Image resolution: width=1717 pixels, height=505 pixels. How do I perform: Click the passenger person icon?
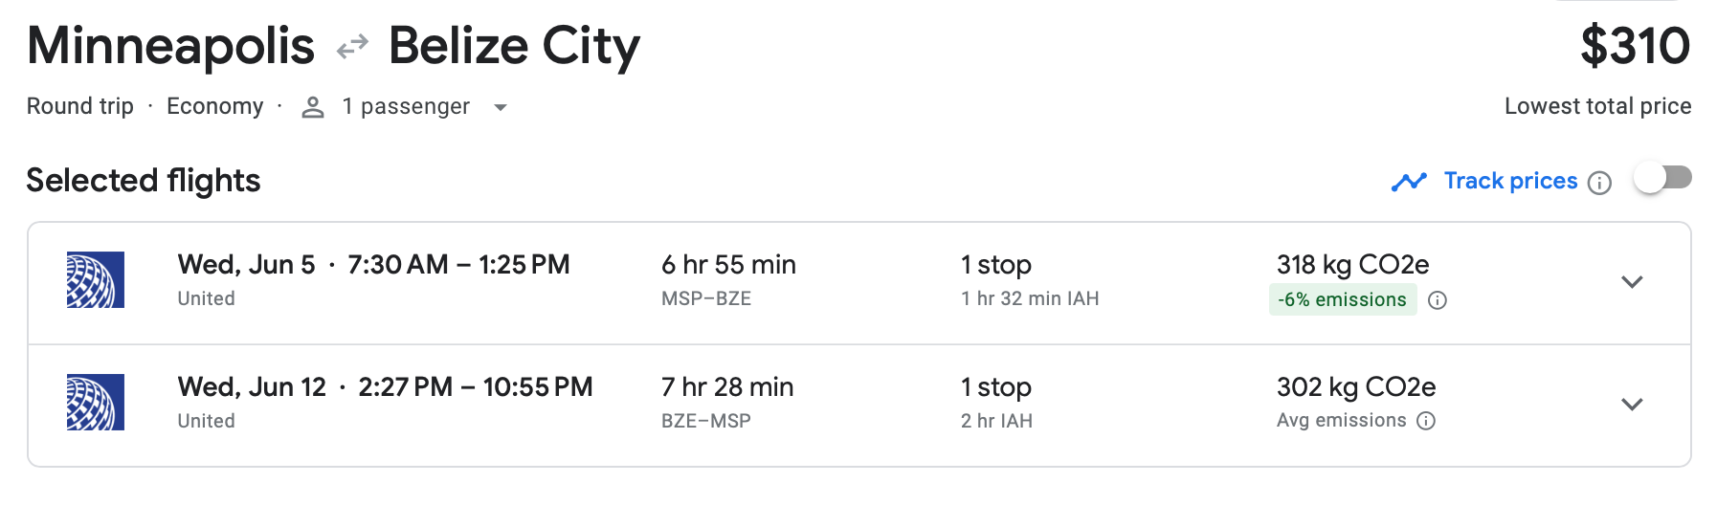(x=312, y=107)
